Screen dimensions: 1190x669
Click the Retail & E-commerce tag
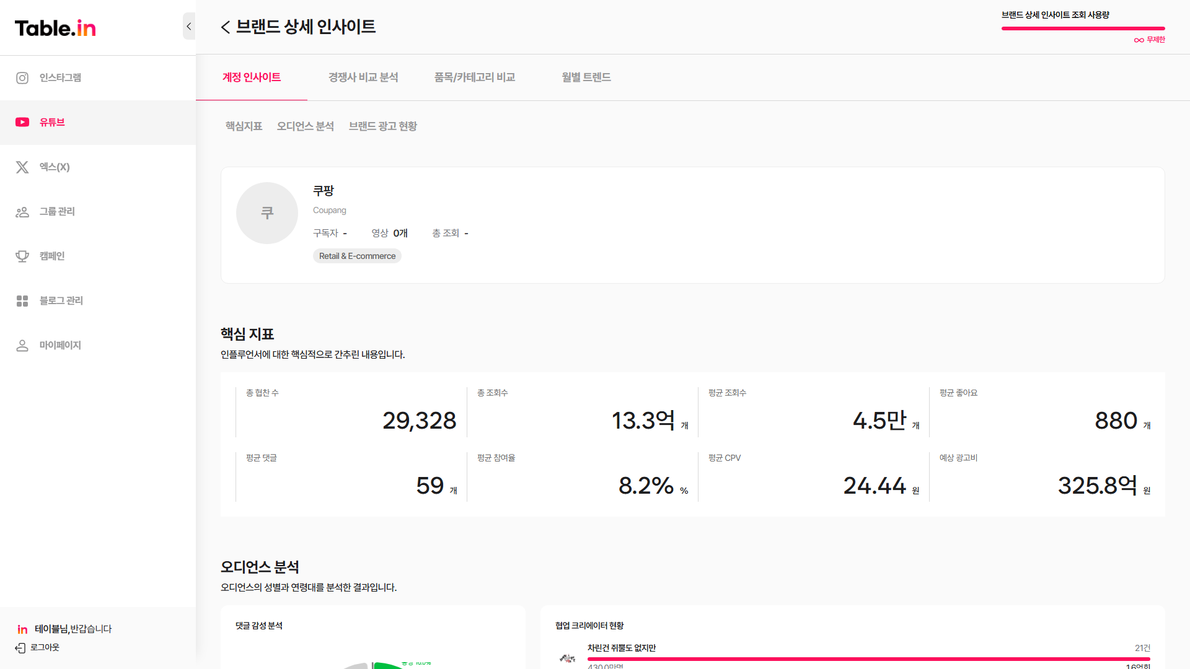point(357,256)
